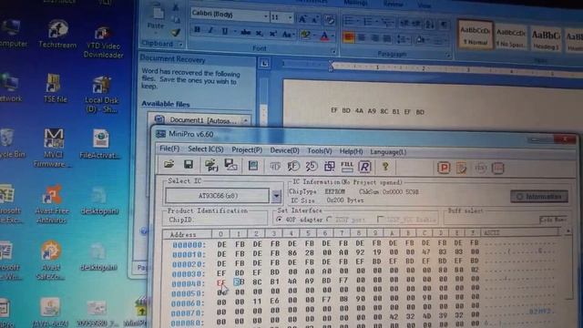The height and width of the screenshot is (328, 583).
Task: Open the Help(H) menu in MiniPro
Action: coord(351,151)
